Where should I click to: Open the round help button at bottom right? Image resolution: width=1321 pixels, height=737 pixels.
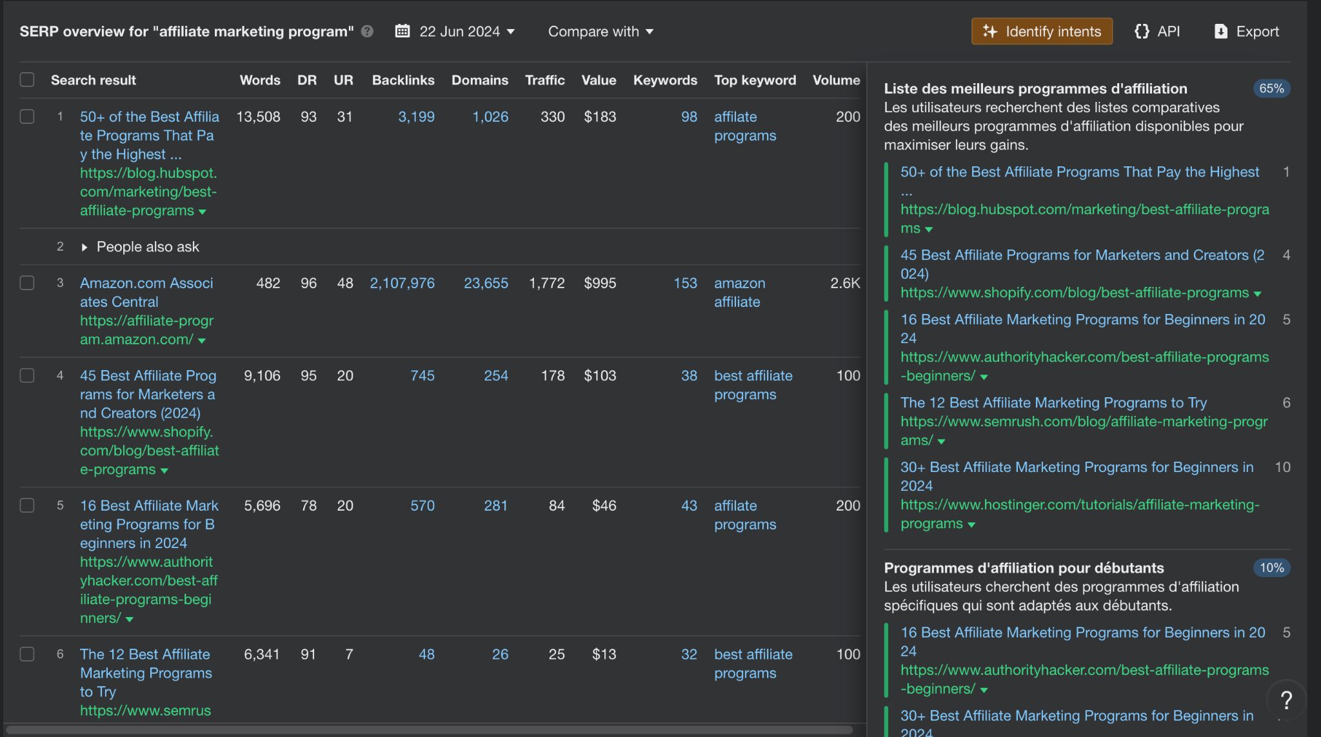click(x=1286, y=700)
